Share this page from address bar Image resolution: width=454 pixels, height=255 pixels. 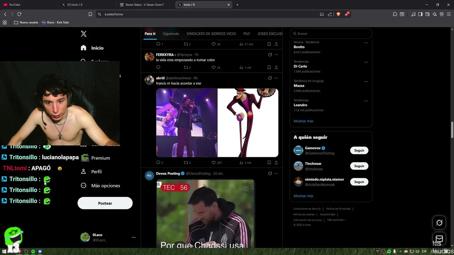click(x=330, y=14)
